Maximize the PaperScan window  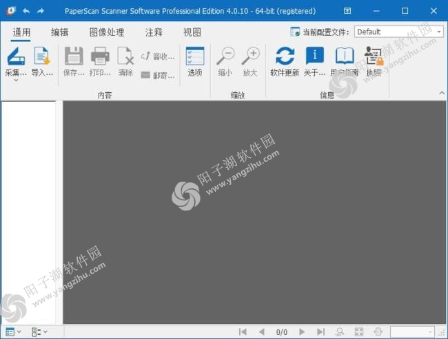[x=405, y=11]
